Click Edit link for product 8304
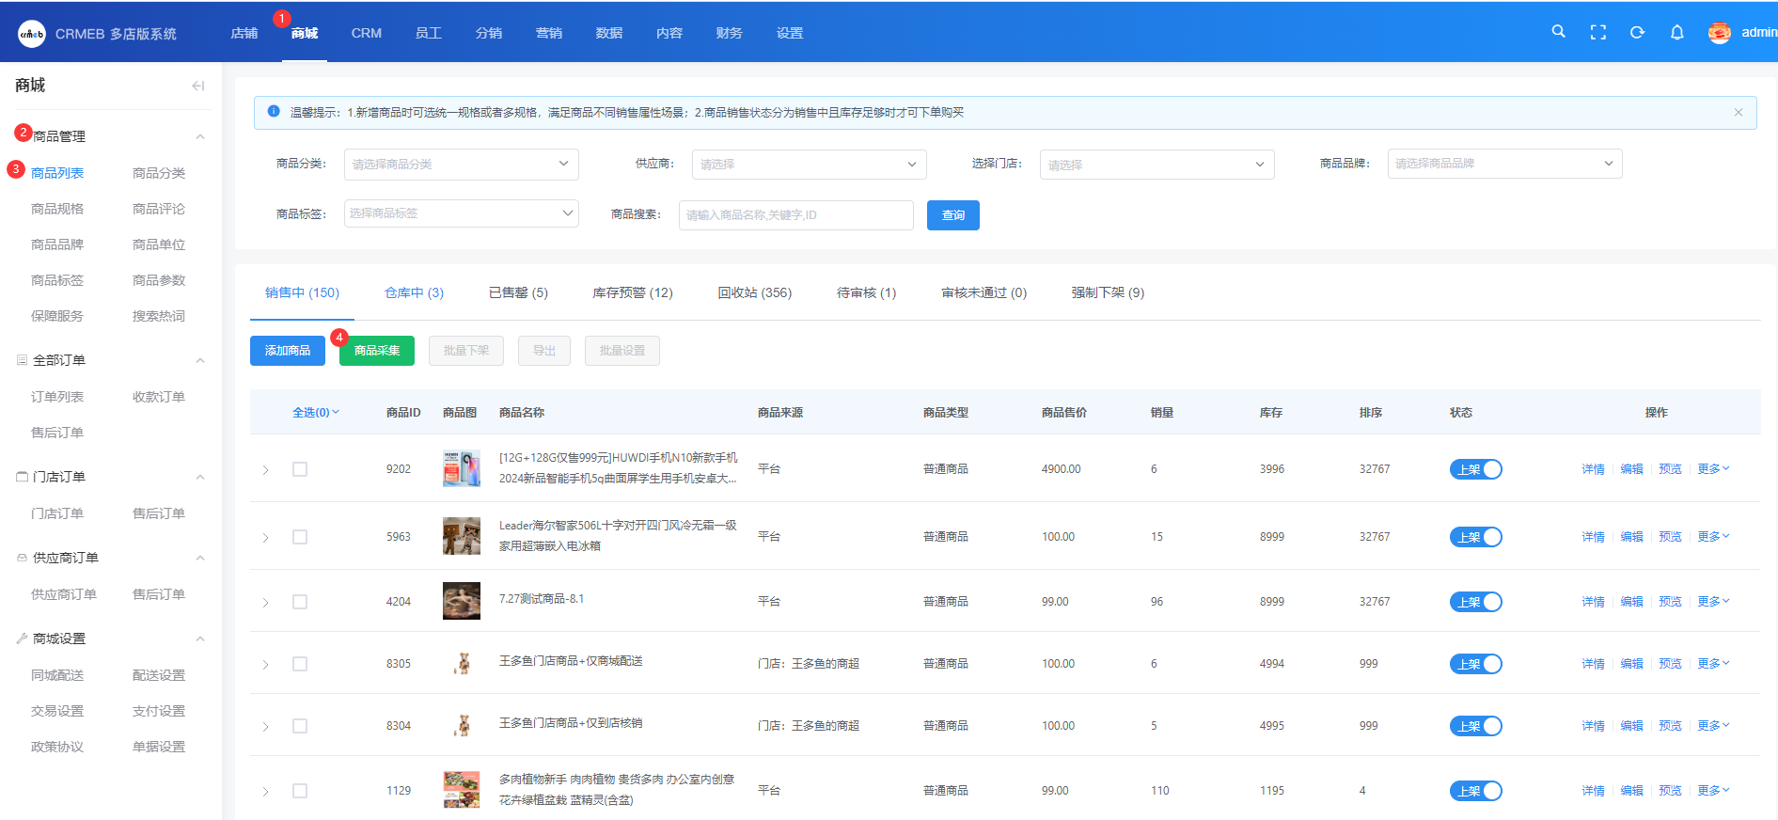Viewport: 1778px width, 820px height. [x=1631, y=726]
